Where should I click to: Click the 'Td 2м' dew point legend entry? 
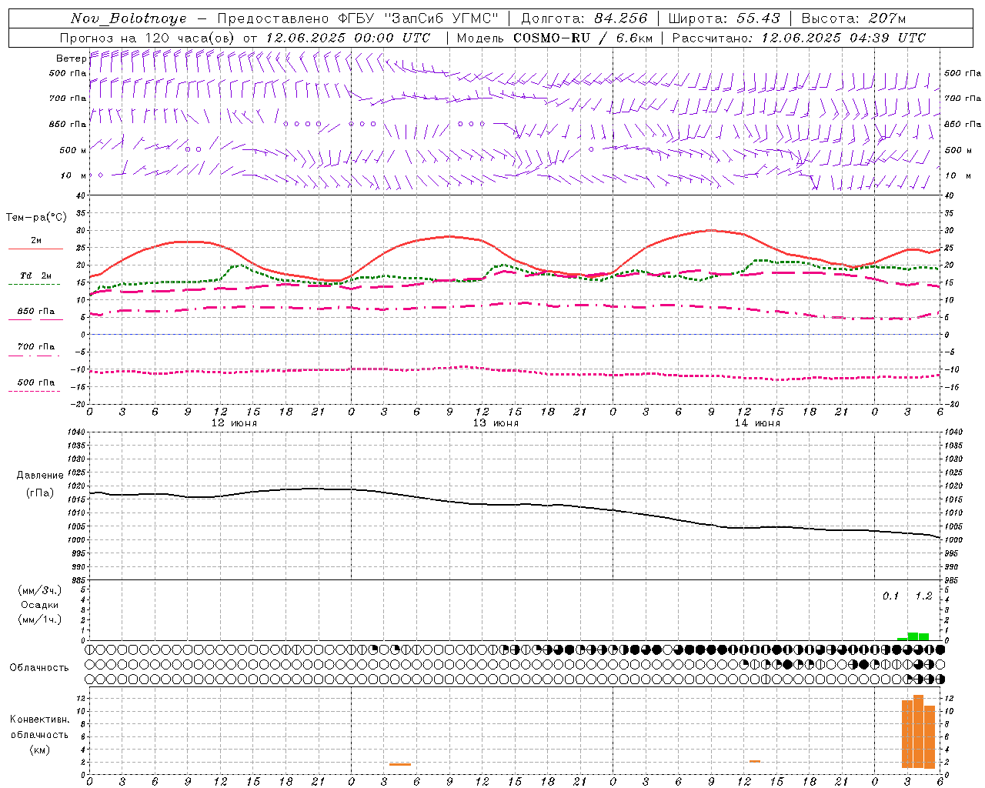(x=36, y=275)
